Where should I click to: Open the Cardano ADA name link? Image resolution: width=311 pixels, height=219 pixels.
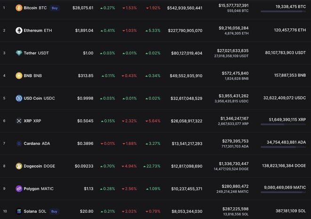tap(37, 143)
